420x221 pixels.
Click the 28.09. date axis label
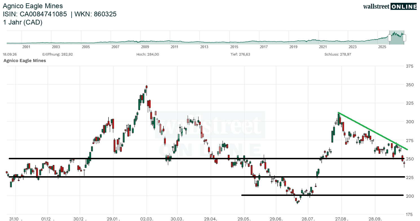point(375,219)
